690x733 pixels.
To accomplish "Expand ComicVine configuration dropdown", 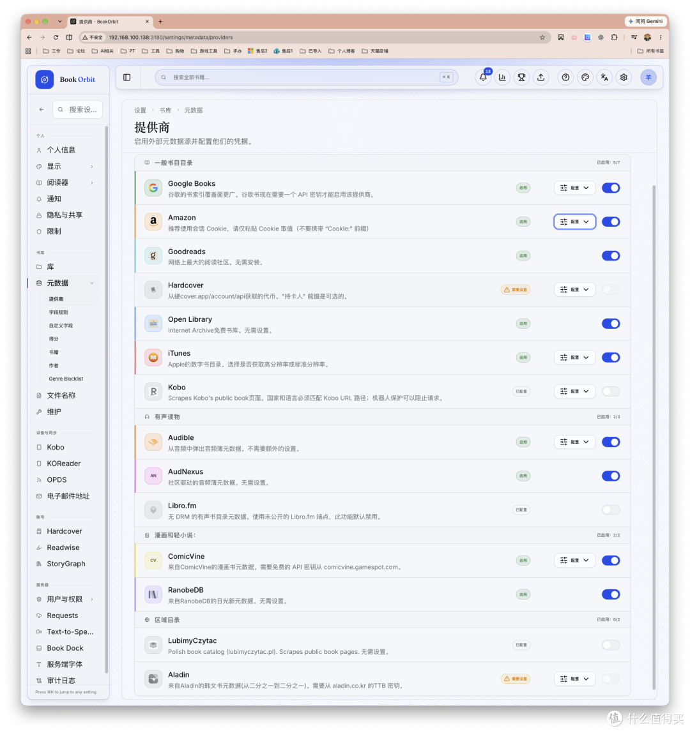I will click(x=574, y=561).
